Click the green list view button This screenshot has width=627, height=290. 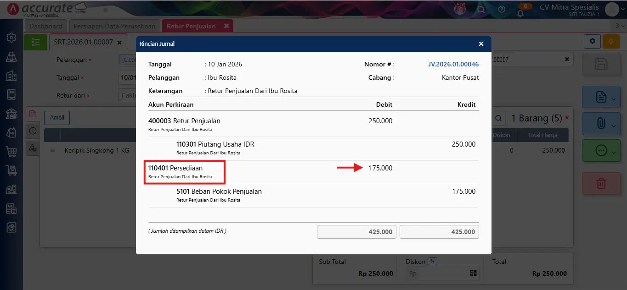[36, 42]
